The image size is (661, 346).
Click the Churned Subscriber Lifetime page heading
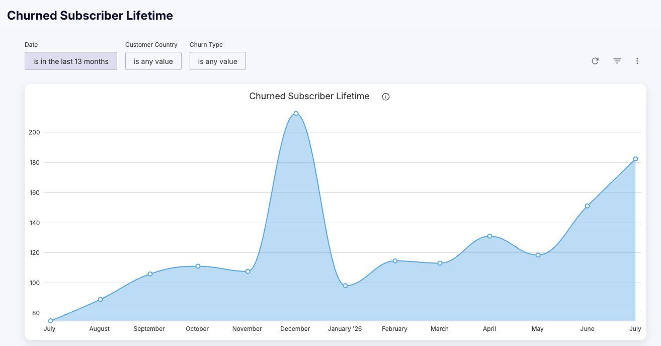(90, 16)
